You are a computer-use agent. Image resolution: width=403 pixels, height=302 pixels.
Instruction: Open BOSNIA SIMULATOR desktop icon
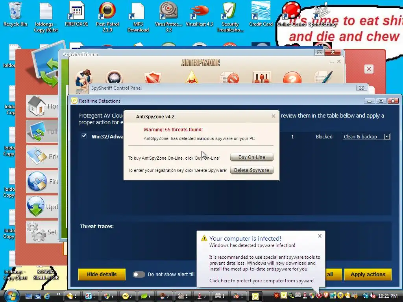[x=46, y=274]
